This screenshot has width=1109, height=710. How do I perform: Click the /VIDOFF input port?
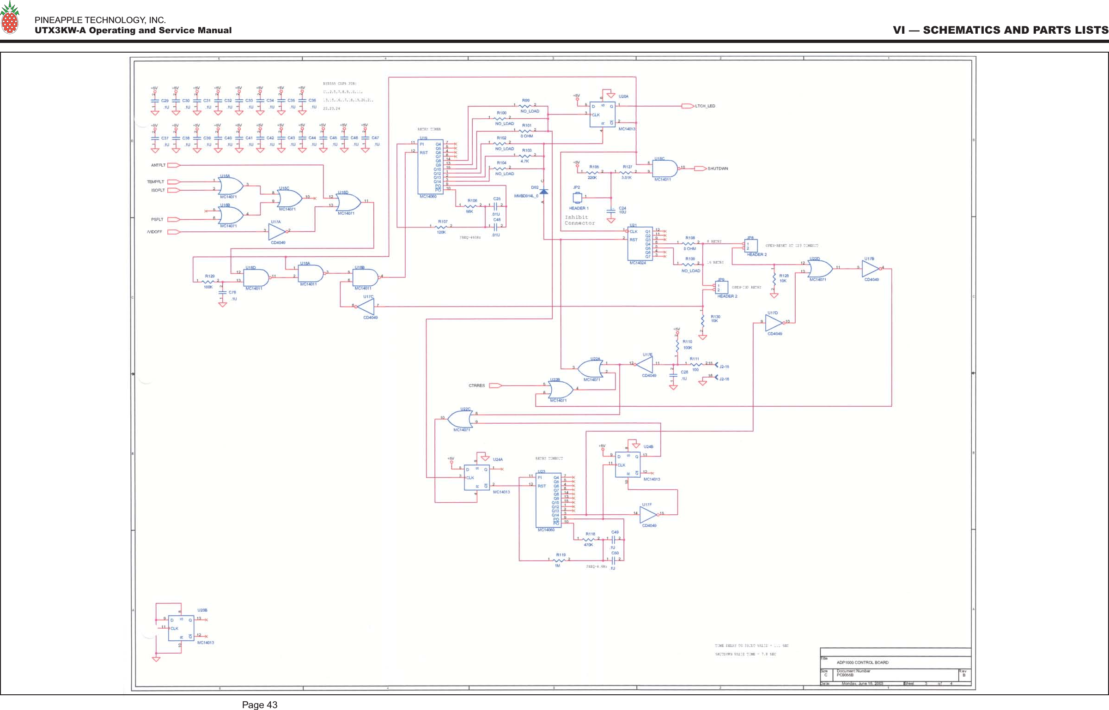(174, 232)
